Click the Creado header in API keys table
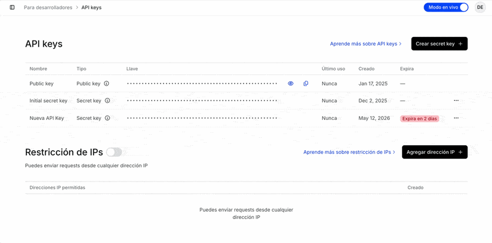 [367, 69]
